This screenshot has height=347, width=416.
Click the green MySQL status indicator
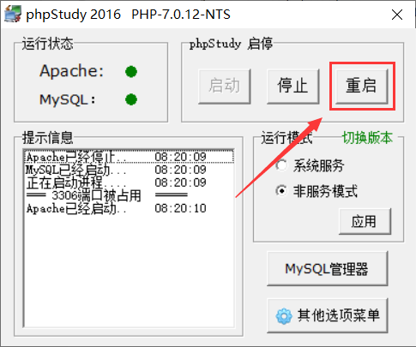pos(131,99)
